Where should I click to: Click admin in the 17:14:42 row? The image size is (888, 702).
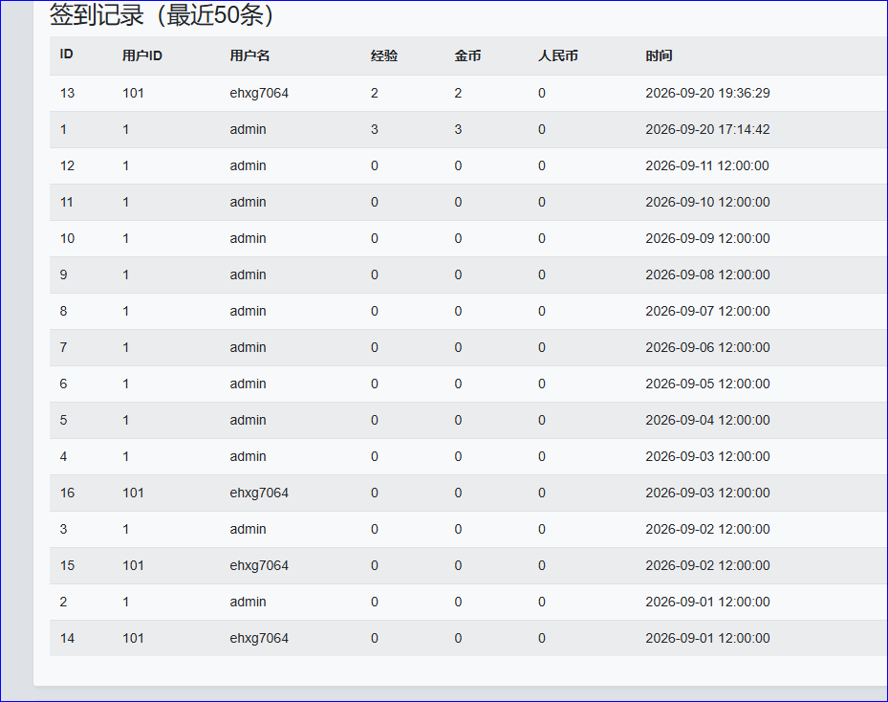[x=249, y=129]
